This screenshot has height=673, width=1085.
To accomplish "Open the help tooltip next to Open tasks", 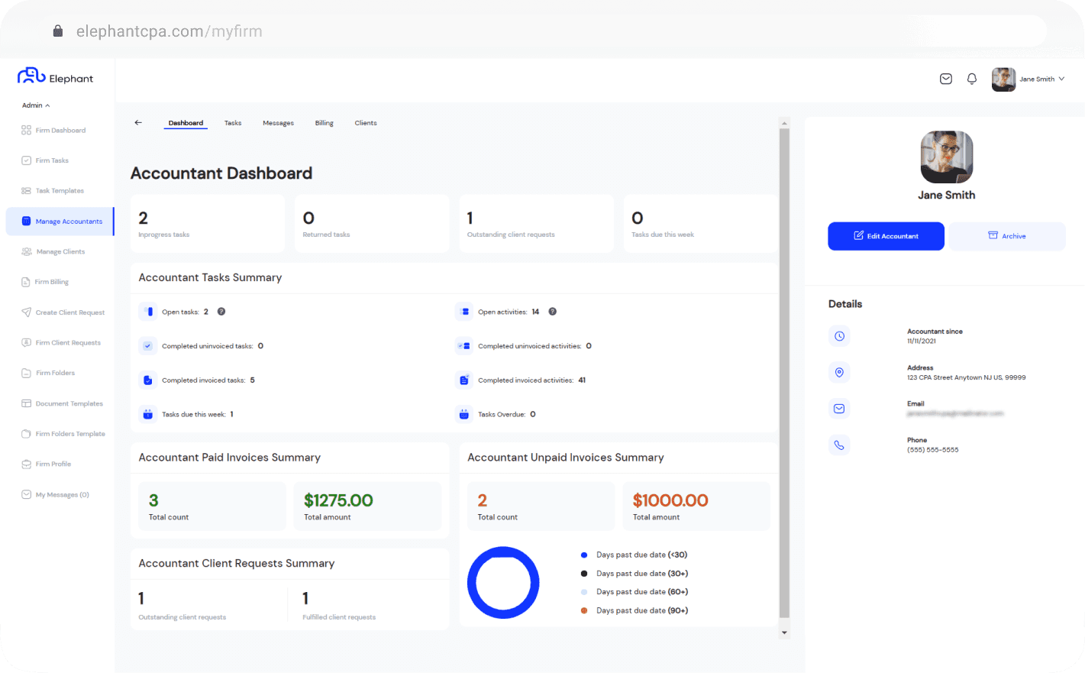I will [x=221, y=311].
